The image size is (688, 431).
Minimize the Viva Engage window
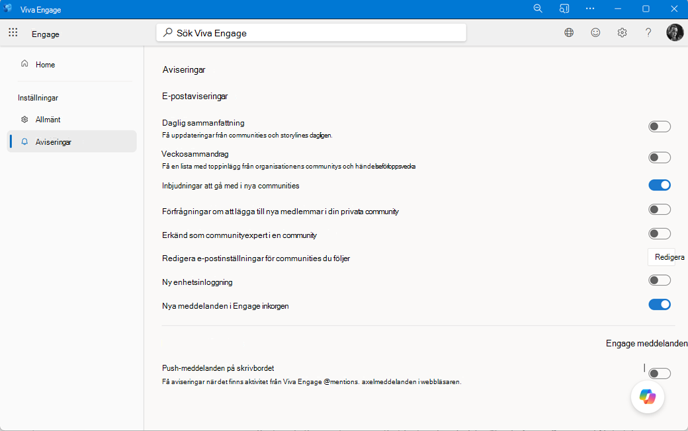(x=618, y=9)
